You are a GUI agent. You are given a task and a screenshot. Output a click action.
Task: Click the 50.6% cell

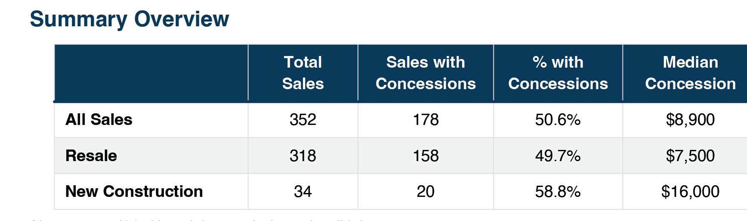[558, 119]
